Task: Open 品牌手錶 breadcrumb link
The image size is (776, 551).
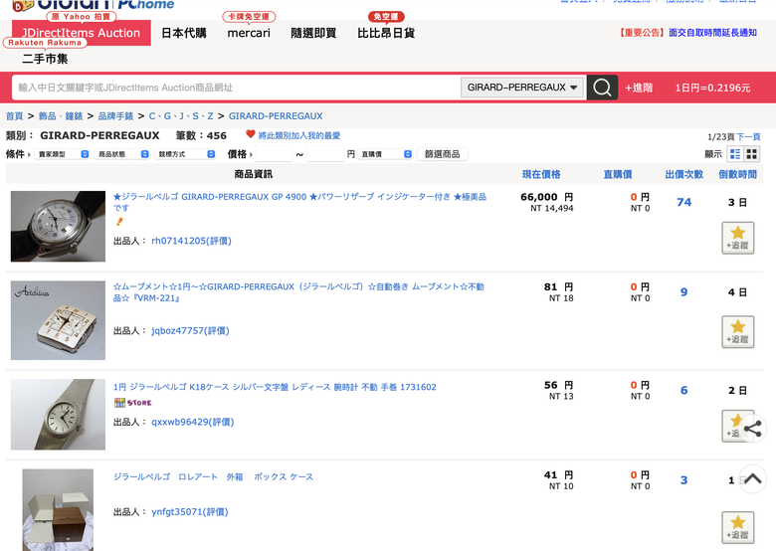Action: click(x=115, y=116)
